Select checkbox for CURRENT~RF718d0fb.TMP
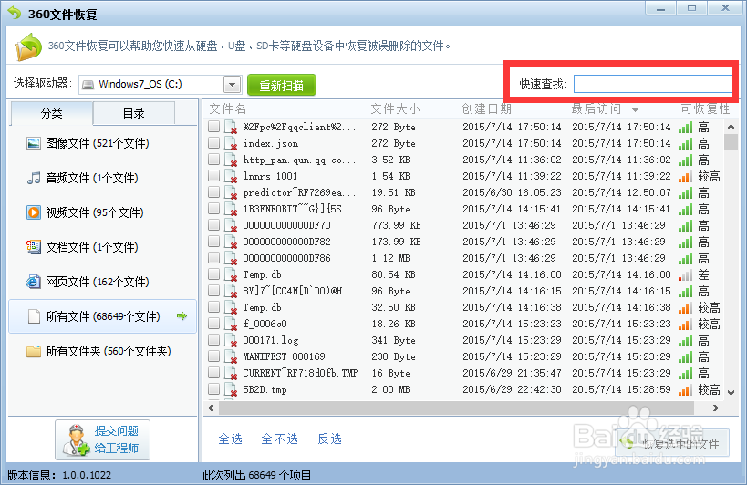The height and width of the screenshot is (485, 747). point(214,373)
